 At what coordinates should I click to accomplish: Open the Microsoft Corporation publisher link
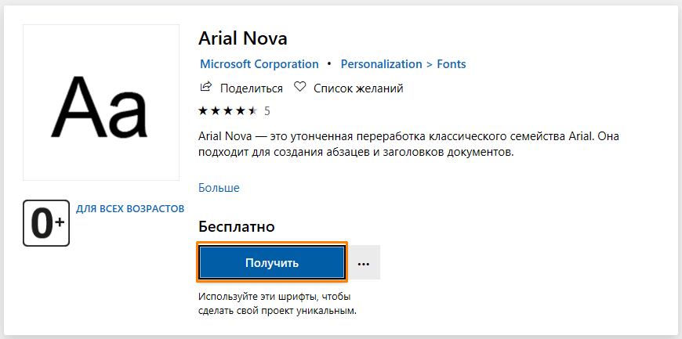[x=259, y=64]
